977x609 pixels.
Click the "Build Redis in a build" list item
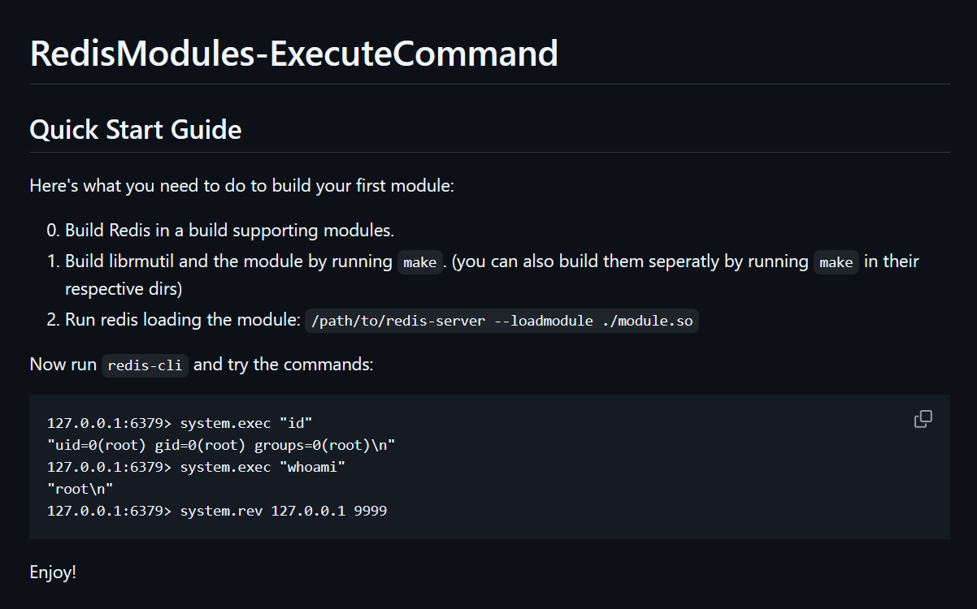click(220, 231)
